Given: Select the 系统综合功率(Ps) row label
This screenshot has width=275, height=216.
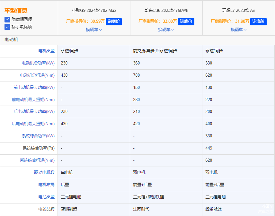Looking at the screenshot, I should [39, 148].
